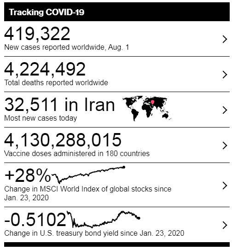
Task: Select the MSCI World Index sparkline chart
Action: coord(88,175)
